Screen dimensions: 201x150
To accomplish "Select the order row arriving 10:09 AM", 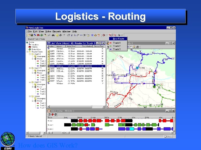I will 76,51.
